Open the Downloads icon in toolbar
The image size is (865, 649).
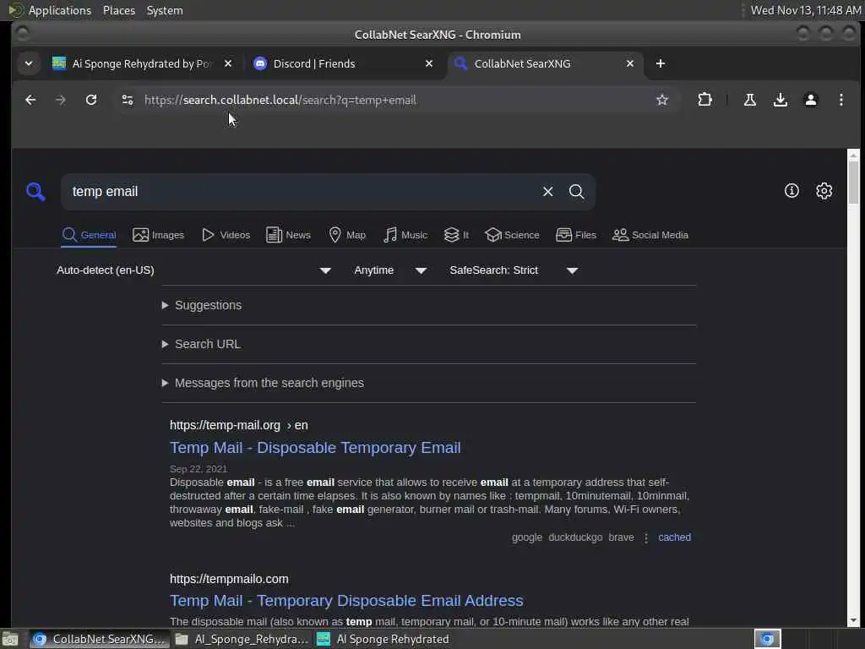780,100
